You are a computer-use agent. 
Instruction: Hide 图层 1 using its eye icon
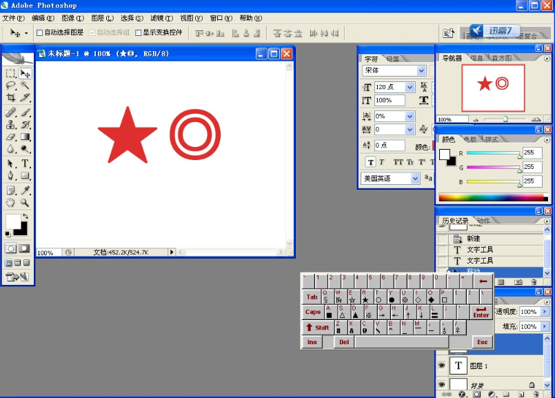coord(442,366)
